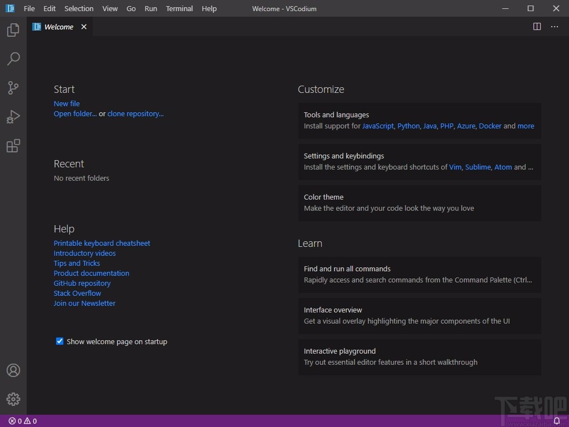Open the editor more actions menu

(x=554, y=26)
